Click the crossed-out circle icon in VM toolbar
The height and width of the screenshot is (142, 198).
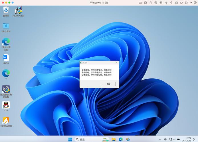(x=156, y=3)
